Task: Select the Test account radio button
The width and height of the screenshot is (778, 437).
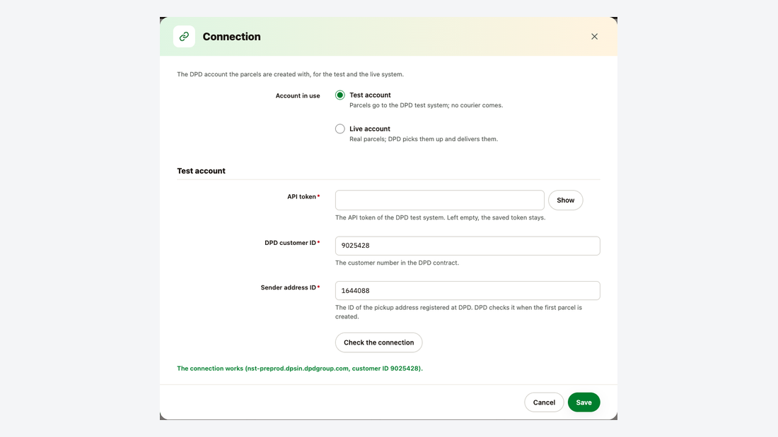Action: [340, 95]
